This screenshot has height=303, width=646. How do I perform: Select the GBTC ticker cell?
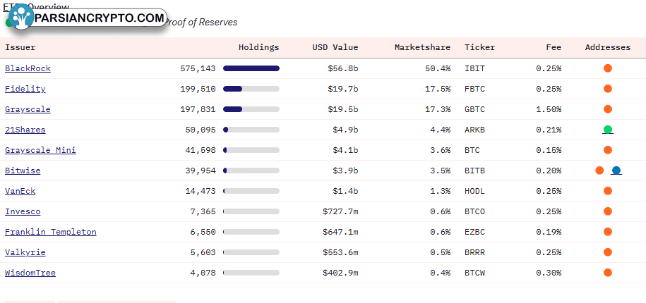tap(474, 109)
